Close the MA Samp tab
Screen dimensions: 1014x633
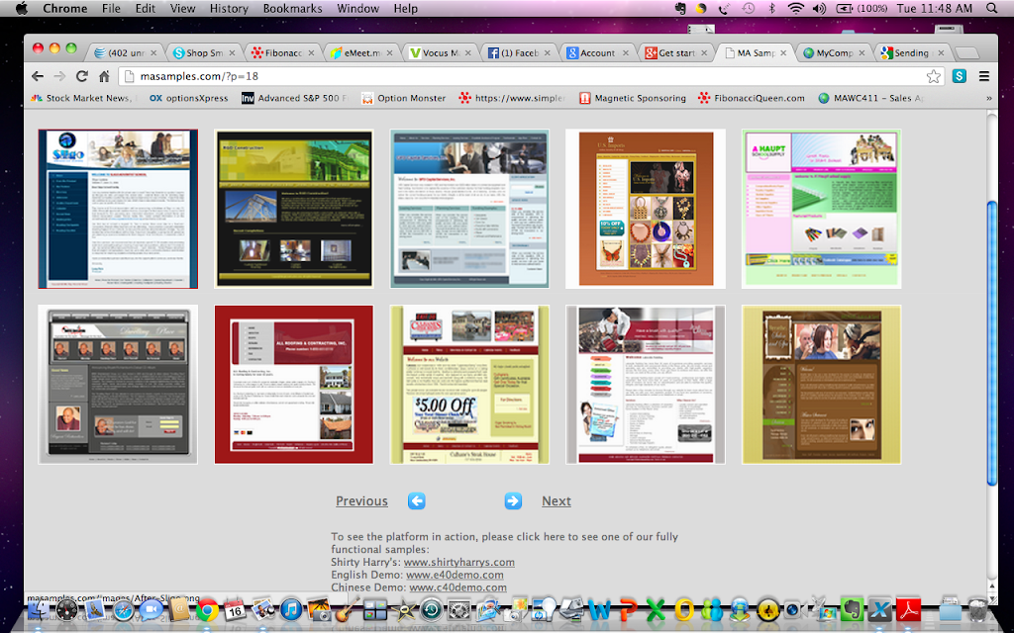(x=783, y=53)
